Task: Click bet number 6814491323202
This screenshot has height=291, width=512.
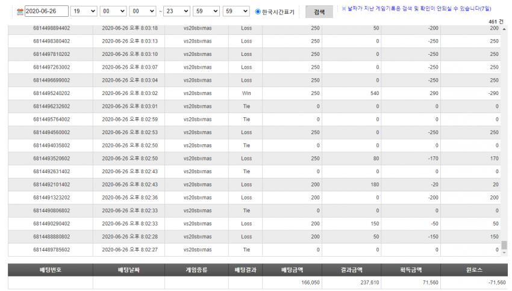Action: [52, 198]
